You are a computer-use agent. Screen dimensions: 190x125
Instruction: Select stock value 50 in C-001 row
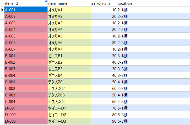coord(104,82)
